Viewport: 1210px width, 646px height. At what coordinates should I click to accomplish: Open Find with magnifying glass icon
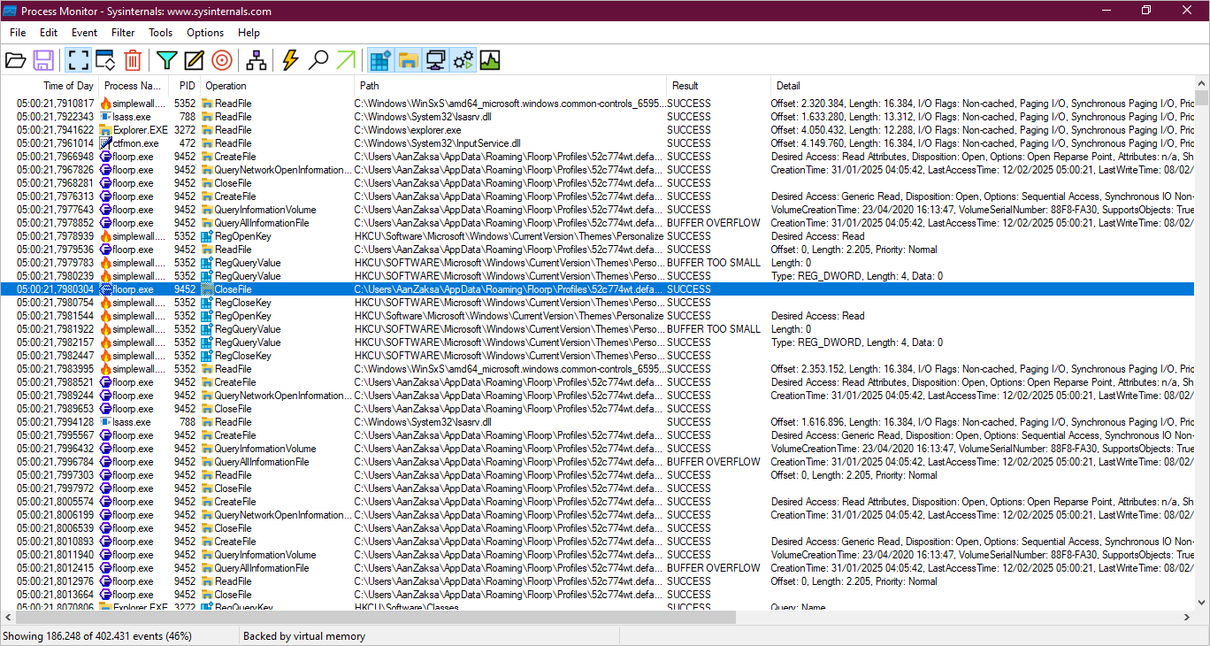click(318, 60)
